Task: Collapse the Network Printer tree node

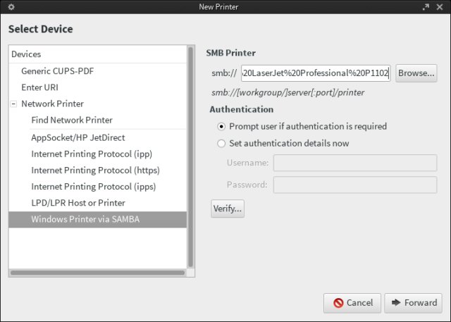Action: click(x=13, y=104)
